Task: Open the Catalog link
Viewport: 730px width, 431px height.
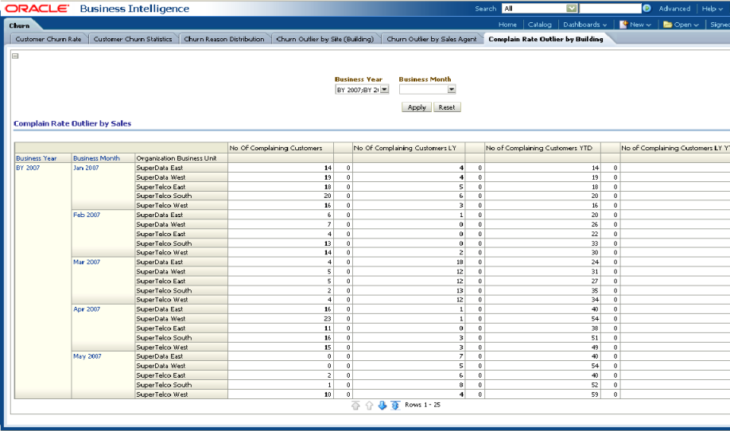Action: coord(540,25)
